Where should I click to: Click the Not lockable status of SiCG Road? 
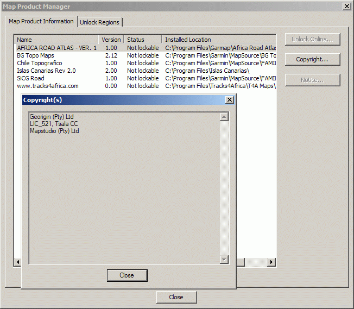[143, 78]
